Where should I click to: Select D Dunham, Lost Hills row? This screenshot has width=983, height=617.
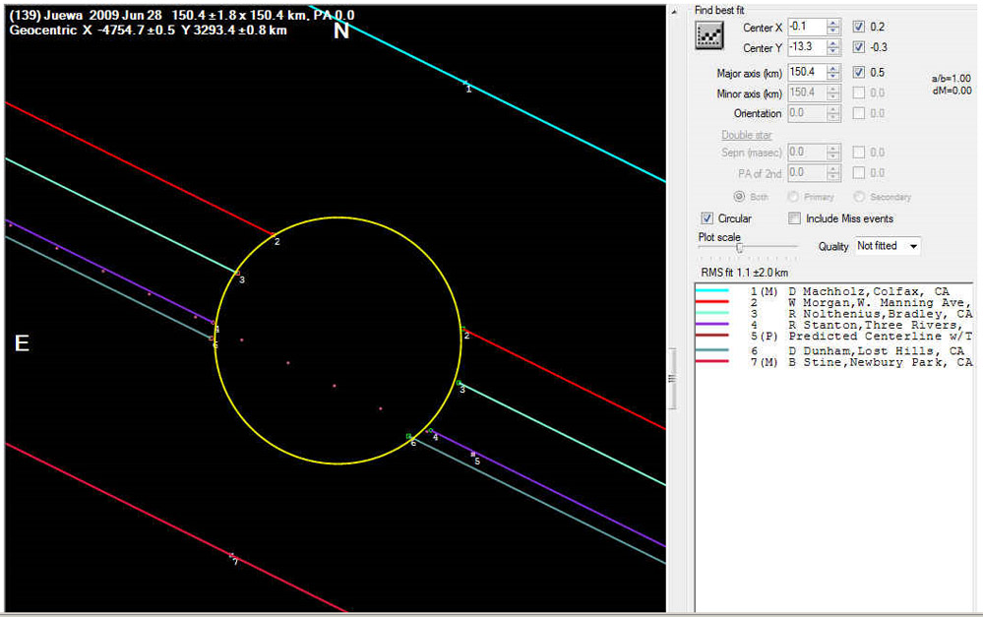tap(833, 351)
